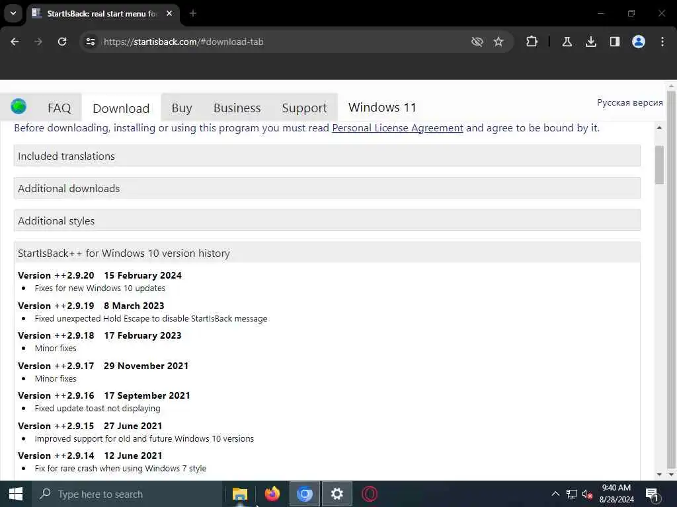Switch to Русская версия
Viewport: 677px width, 507px height.
pos(629,102)
